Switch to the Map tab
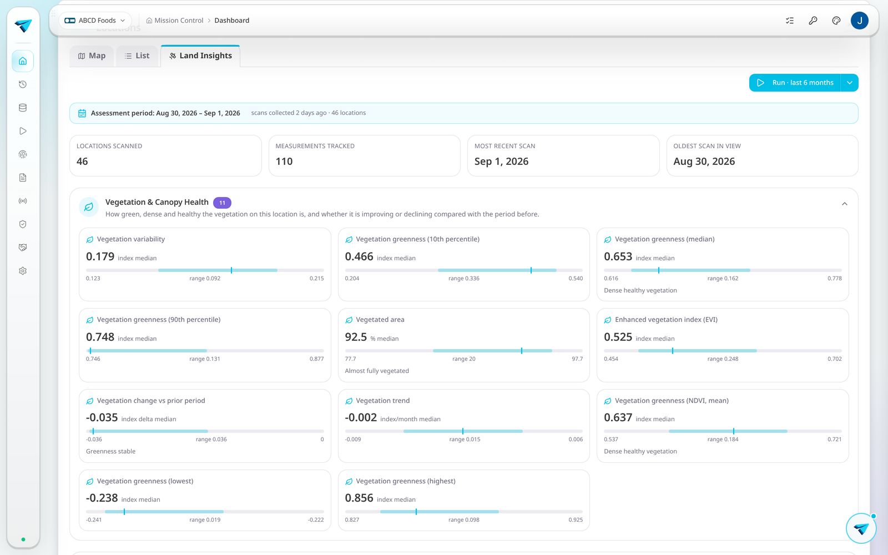The height and width of the screenshot is (555, 888). [x=92, y=56]
